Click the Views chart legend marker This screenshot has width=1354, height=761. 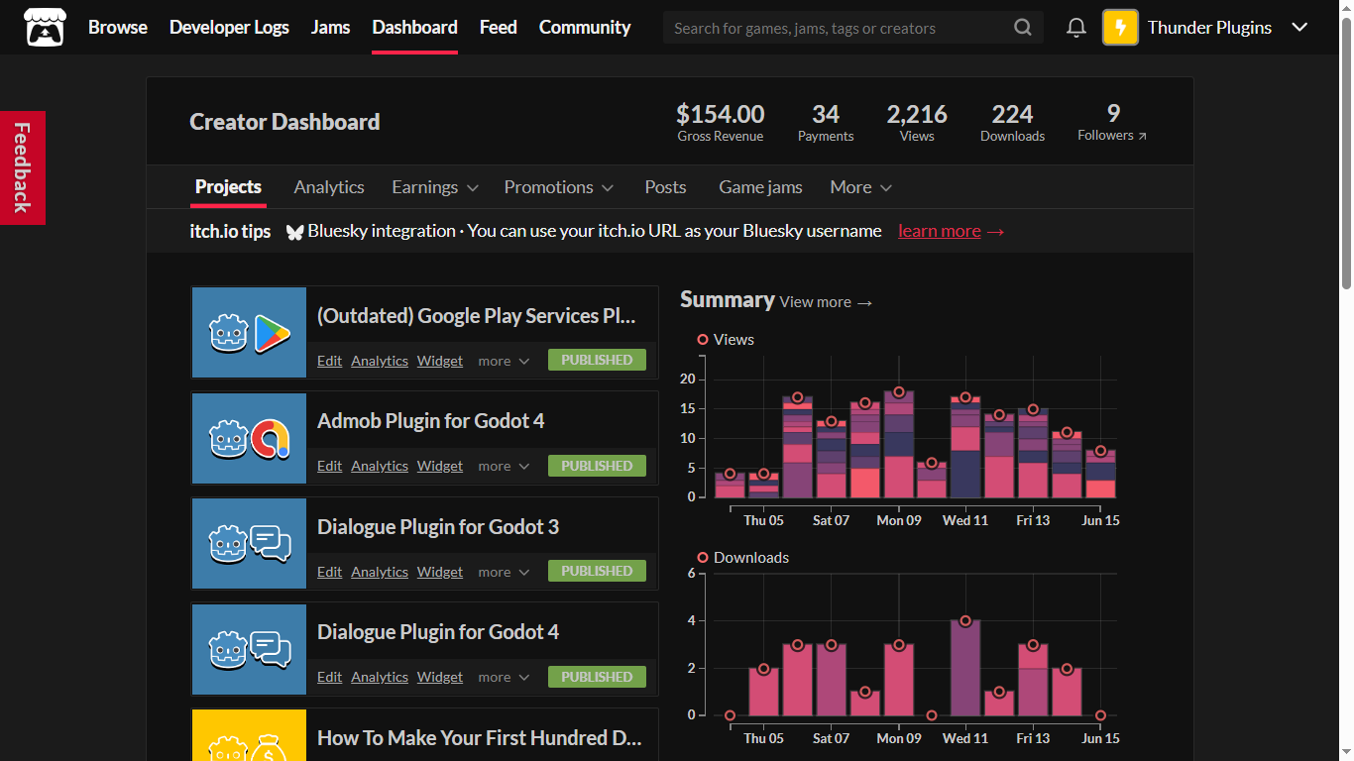(703, 340)
